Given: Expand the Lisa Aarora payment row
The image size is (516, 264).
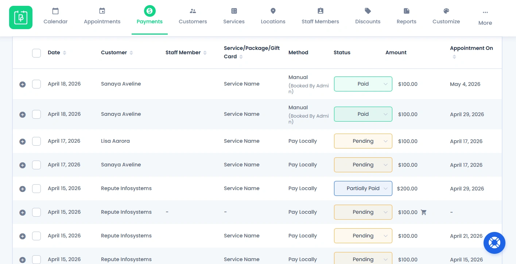Looking at the screenshot, I should pos(22,142).
